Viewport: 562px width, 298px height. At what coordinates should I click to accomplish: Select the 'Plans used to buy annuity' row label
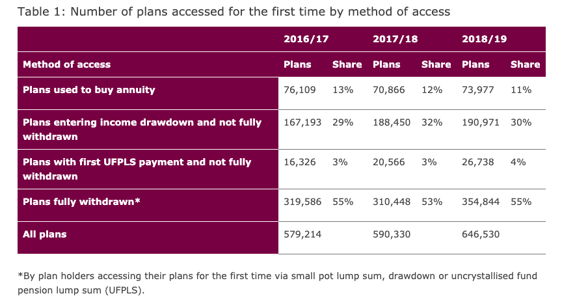click(x=88, y=90)
